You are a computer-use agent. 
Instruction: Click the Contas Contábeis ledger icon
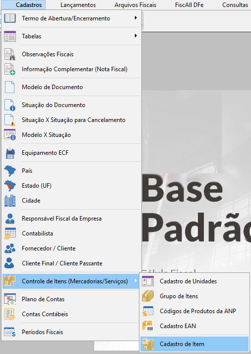(10, 314)
